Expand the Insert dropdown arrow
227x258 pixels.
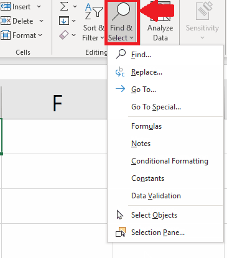click(x=39, y=7)
